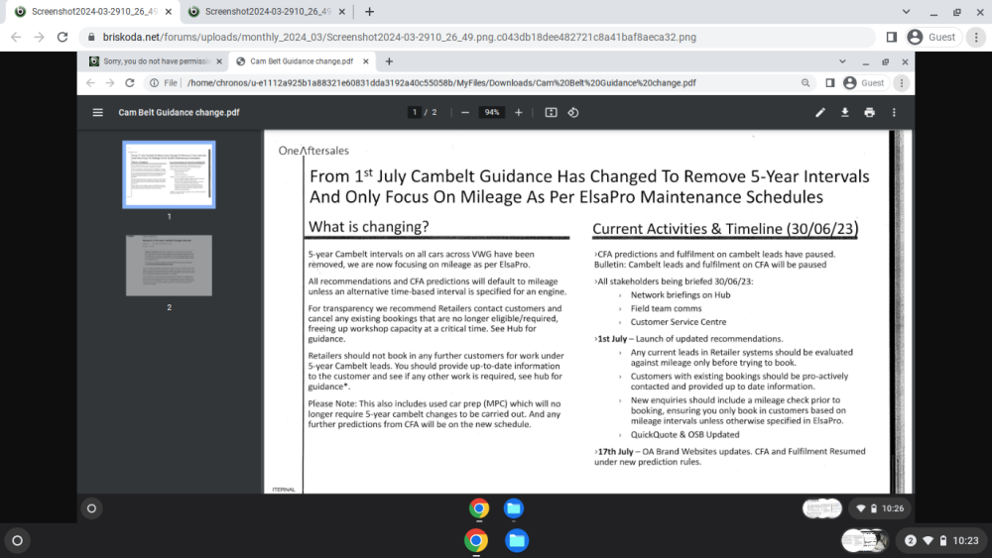Open the screenshot preview in bottom shelf holding space
The width and height of the screenshot is (992, 558).
865,541
